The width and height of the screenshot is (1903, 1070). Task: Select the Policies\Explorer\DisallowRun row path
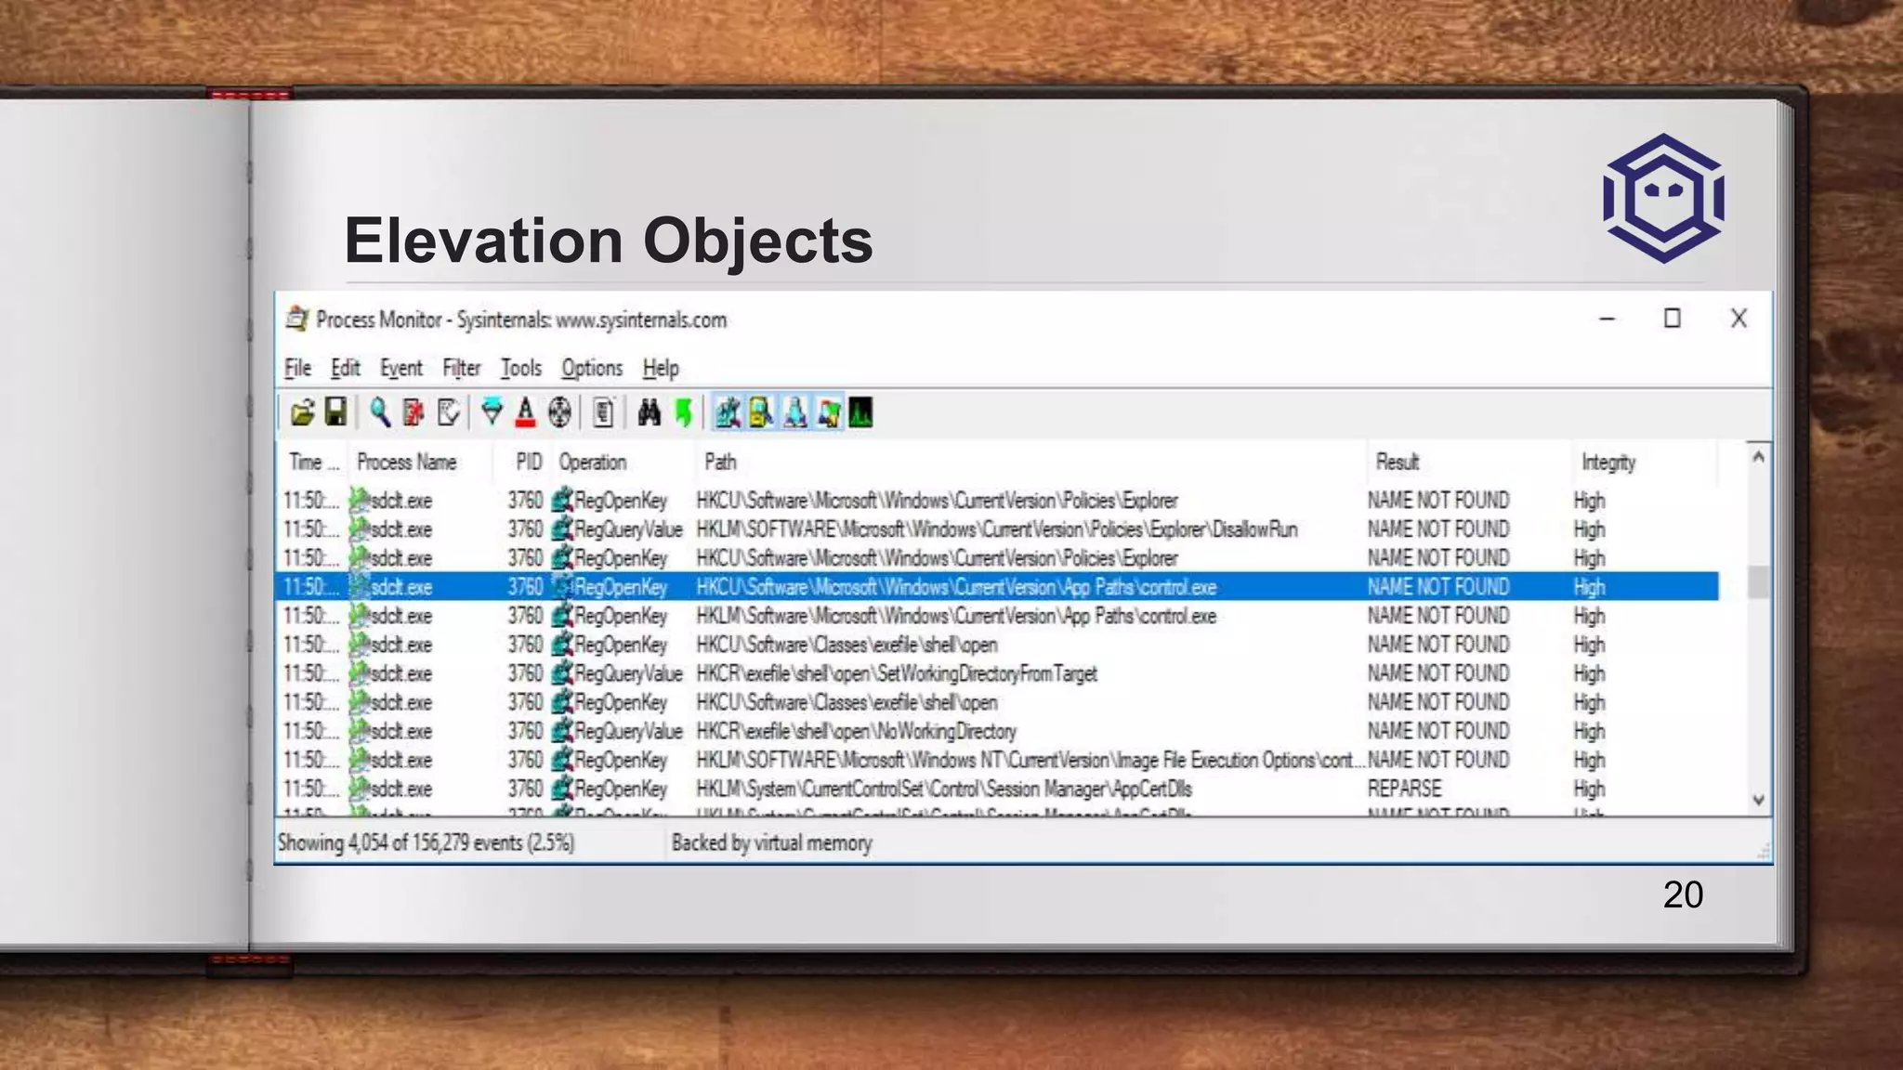click(x=997, y=529)
